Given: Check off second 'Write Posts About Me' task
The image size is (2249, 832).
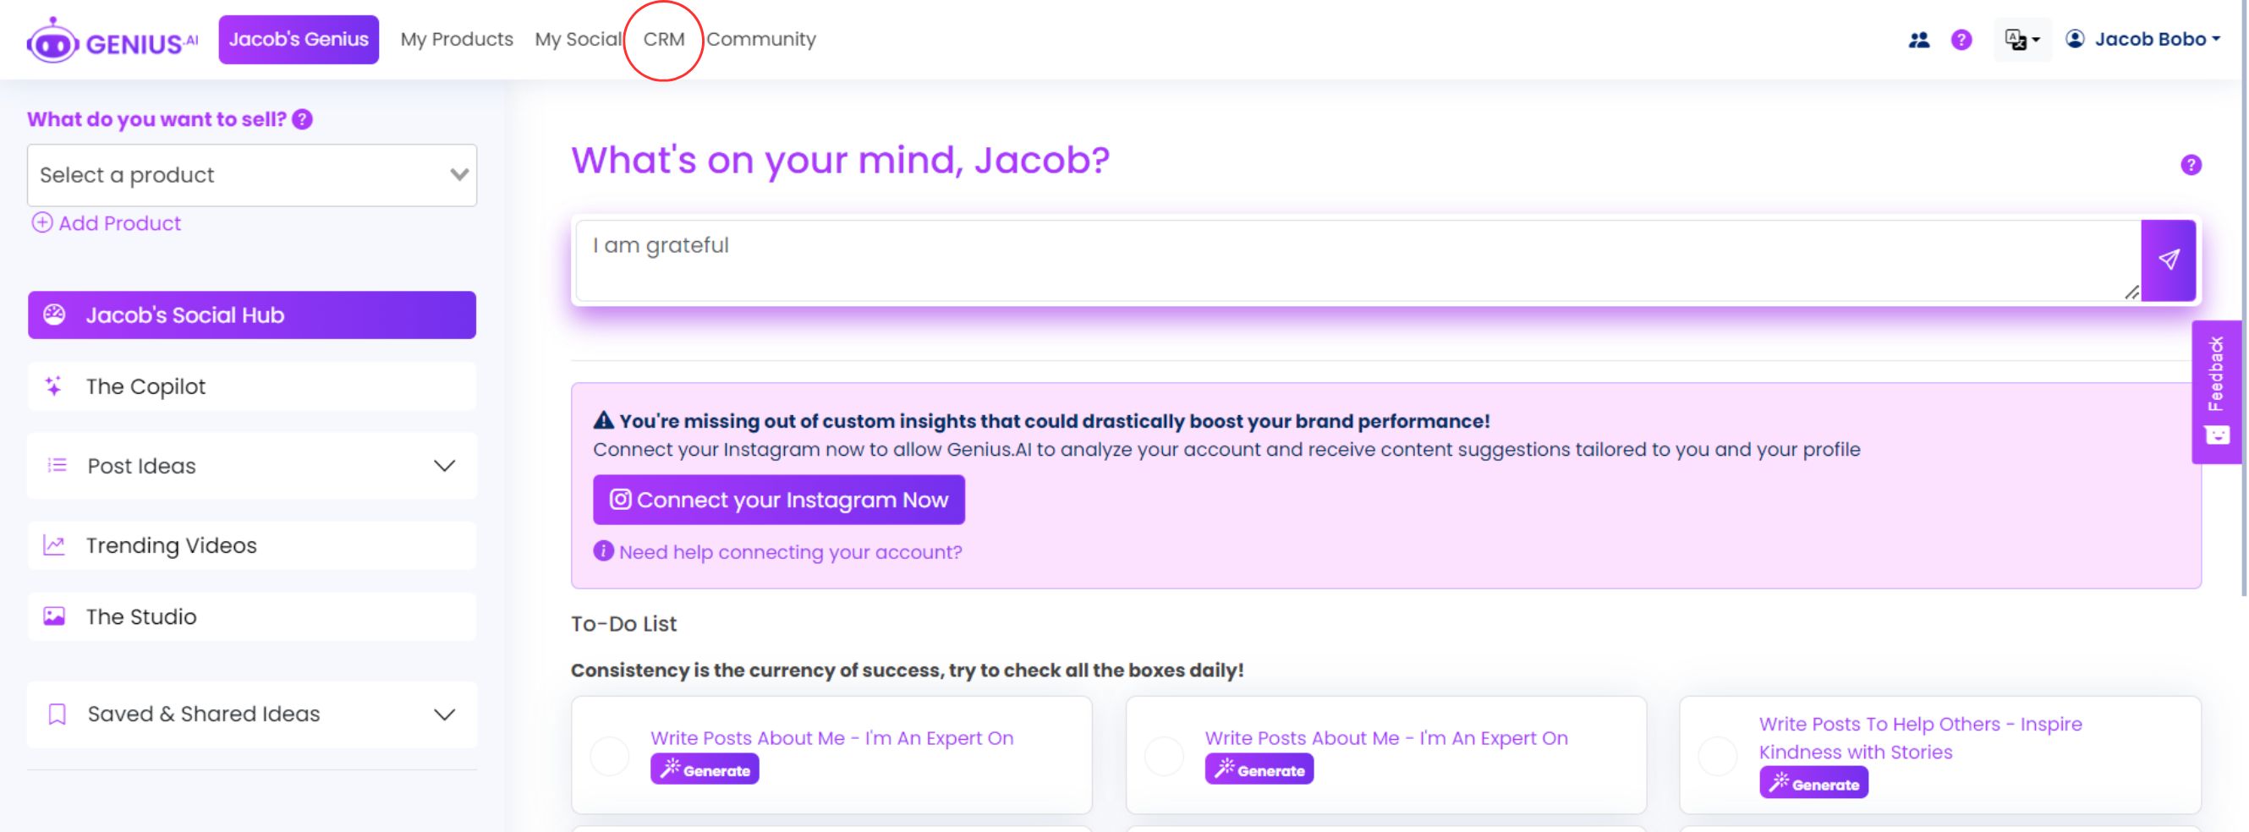Looking at the screenshot, I should 1164,756.
